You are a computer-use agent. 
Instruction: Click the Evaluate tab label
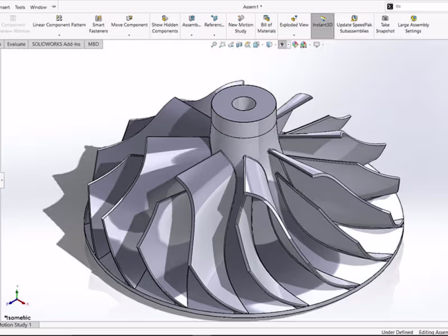click(15, 44)
